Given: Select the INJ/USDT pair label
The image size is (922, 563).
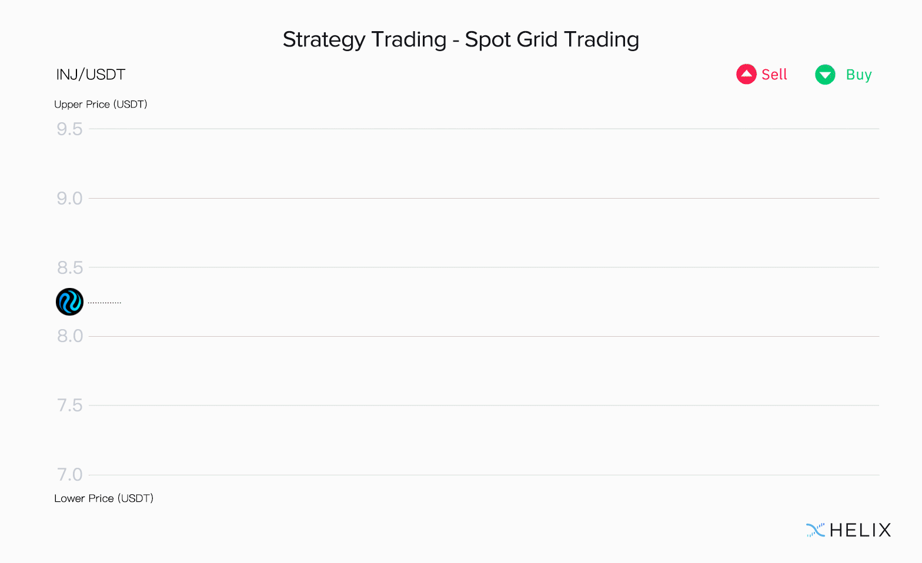Looking at the screenshot, I should tap(91, 75).
